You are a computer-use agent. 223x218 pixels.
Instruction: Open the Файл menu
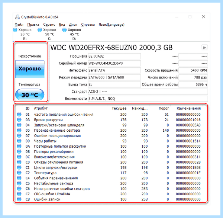pyautogui.click(x=19, y=25)
